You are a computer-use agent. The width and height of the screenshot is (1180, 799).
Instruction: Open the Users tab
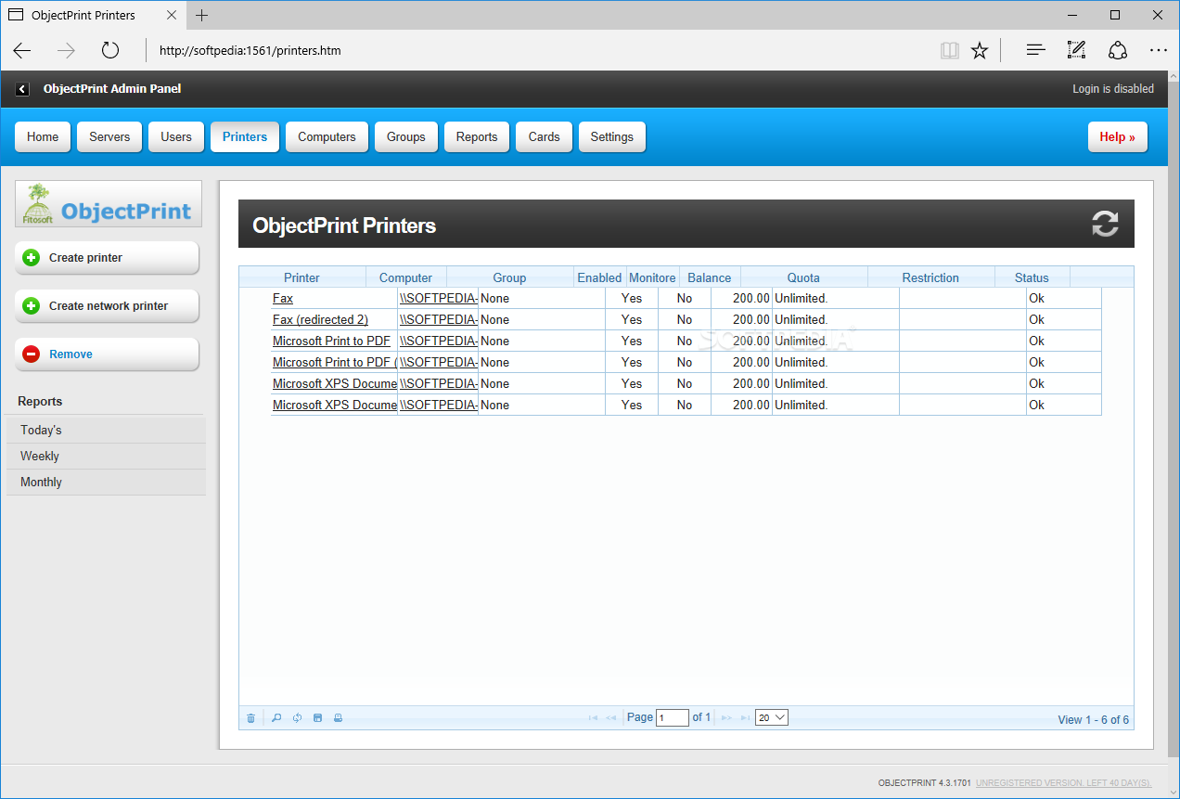pos(176,136)
